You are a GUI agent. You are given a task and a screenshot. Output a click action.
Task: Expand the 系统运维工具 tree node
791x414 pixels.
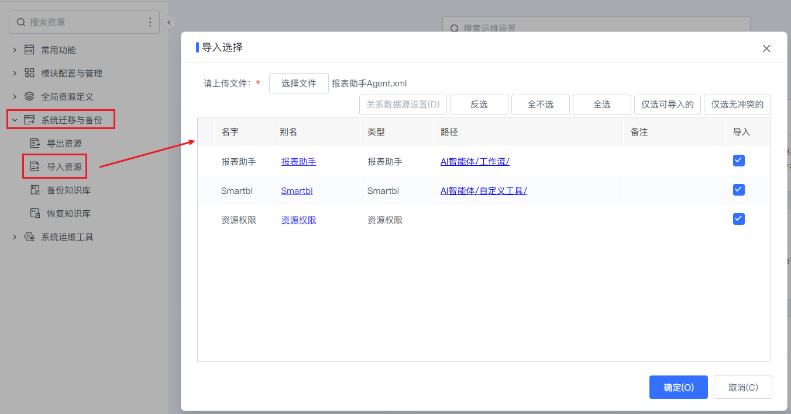(15, 237)
